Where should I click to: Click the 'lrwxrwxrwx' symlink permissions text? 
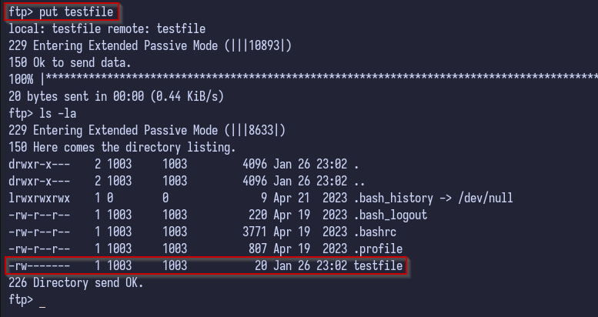[x=38, y=198]
